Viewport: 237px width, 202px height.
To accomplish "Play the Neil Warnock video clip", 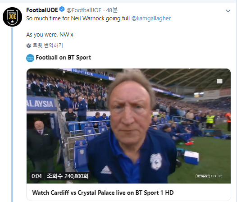I will click(x=128, y=126).
